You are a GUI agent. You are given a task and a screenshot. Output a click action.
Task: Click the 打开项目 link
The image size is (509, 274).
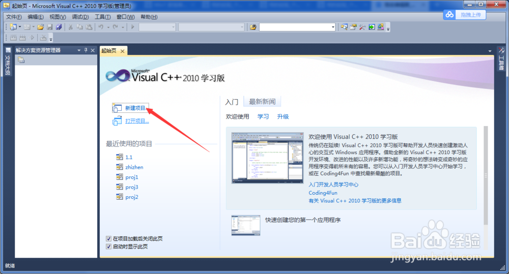point(137,121)
